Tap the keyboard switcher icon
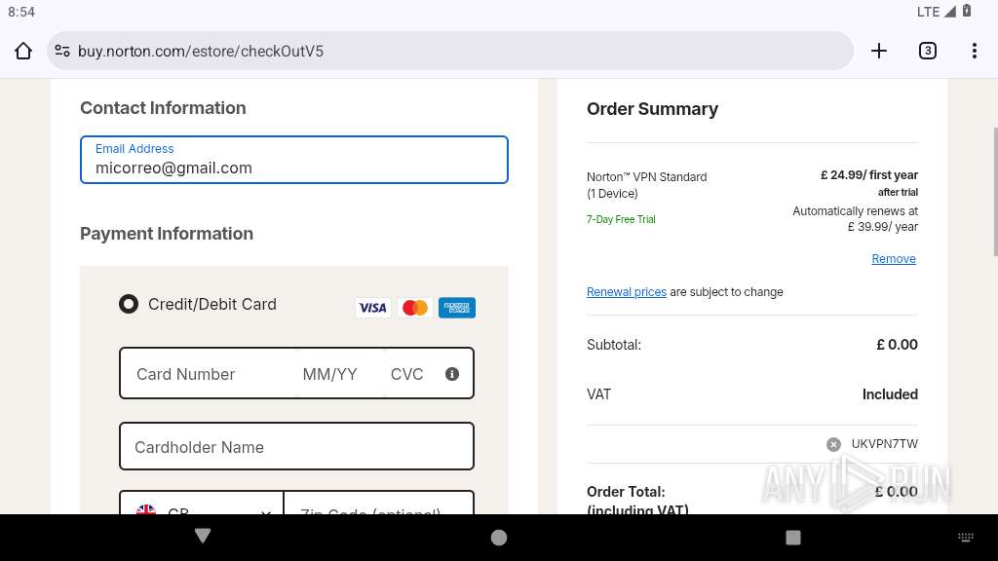Screen dimensions: 998x561 point(966,538)
